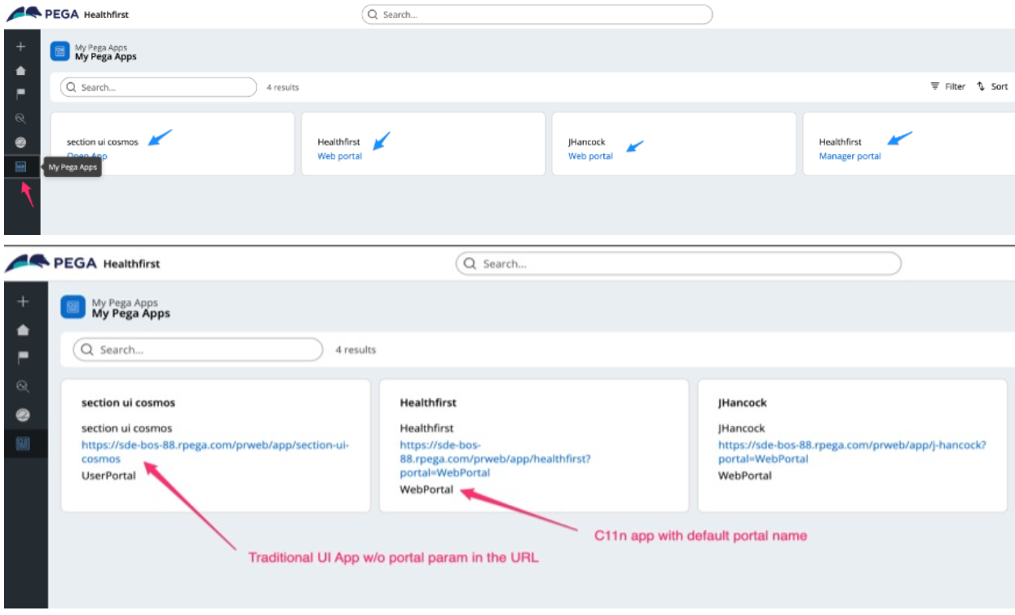
Task: Open Explore Data magnifier icon in lower sidebar
Action: click(x=23, y=387)
